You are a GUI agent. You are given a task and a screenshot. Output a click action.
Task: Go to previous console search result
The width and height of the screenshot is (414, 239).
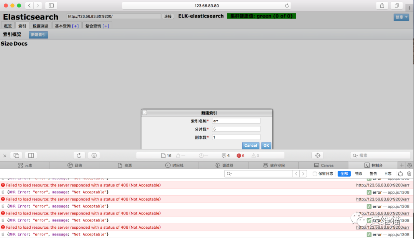pos(296,174)
